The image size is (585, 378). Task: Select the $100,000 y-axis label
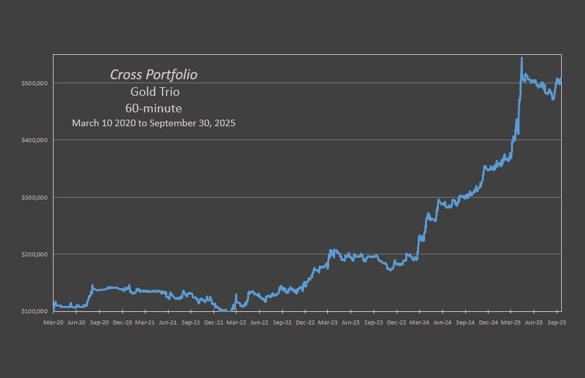click(x=36, y=311)
